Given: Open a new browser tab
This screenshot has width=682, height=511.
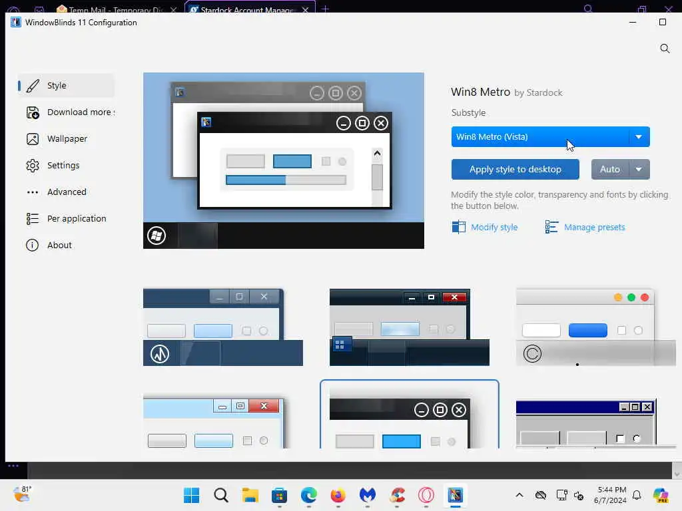Looking at the screenshot, I should (x=325, y=9).
